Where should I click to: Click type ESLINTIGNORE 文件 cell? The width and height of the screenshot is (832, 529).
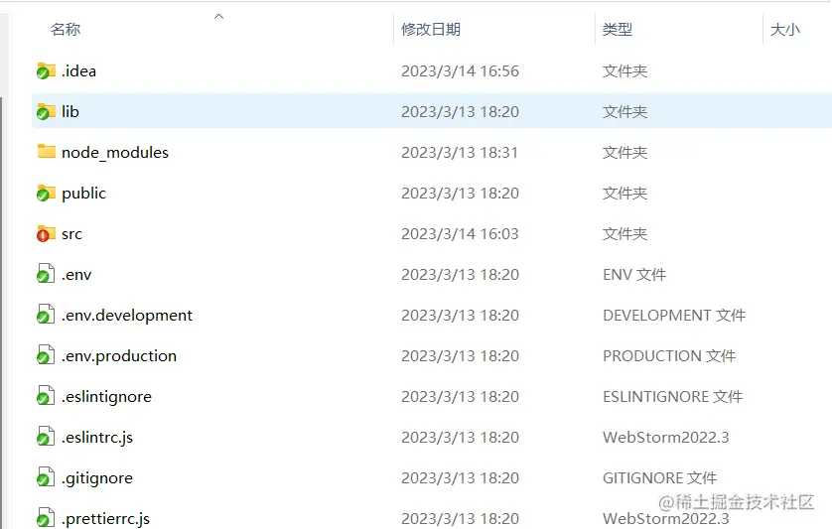(672, 397)
